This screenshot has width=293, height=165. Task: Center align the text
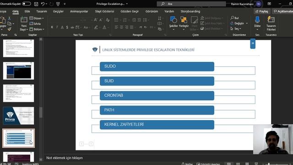(121, 27)
